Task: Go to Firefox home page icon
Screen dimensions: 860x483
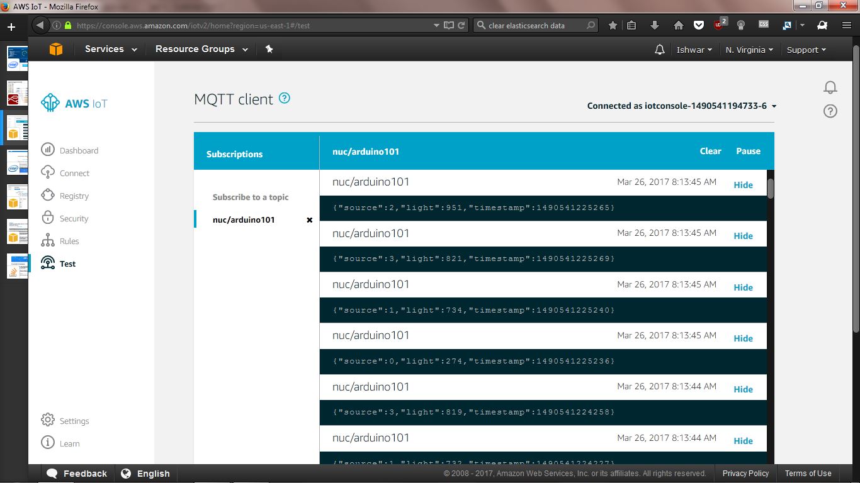Action: [678, 26]
